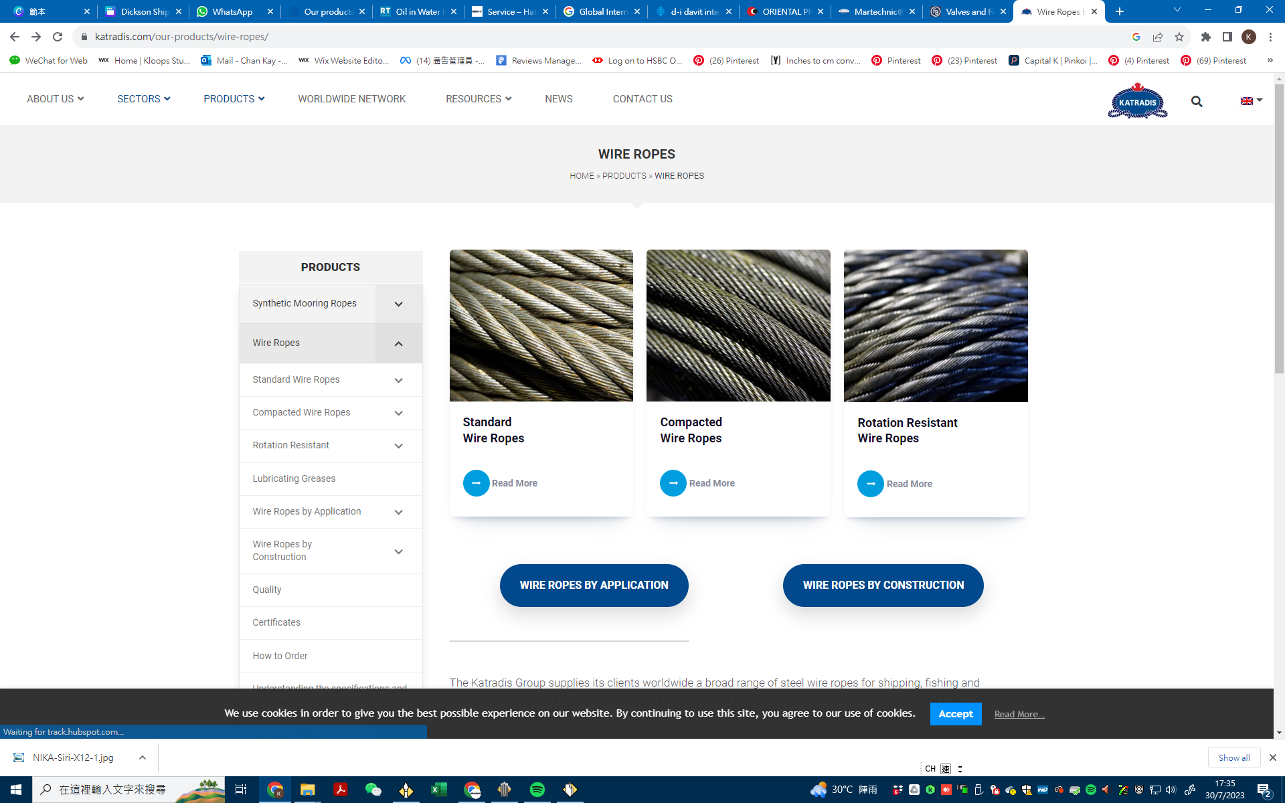Screen dimensions: 1285x803
Task: Click the WIRE ROPES BY CONSTRUCTION button
Action: point(883,585)
